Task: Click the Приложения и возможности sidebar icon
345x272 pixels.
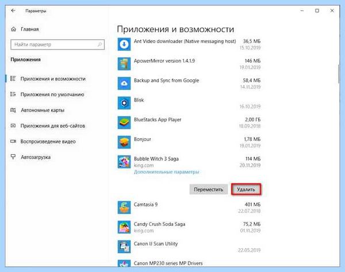Action: coord(13,79)
